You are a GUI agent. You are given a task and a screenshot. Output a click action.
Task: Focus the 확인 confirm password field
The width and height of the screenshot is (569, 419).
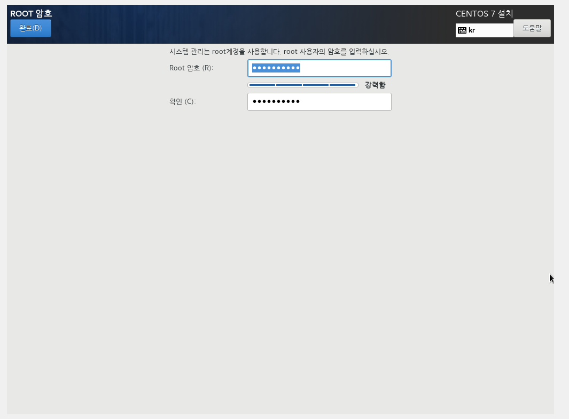319,102
